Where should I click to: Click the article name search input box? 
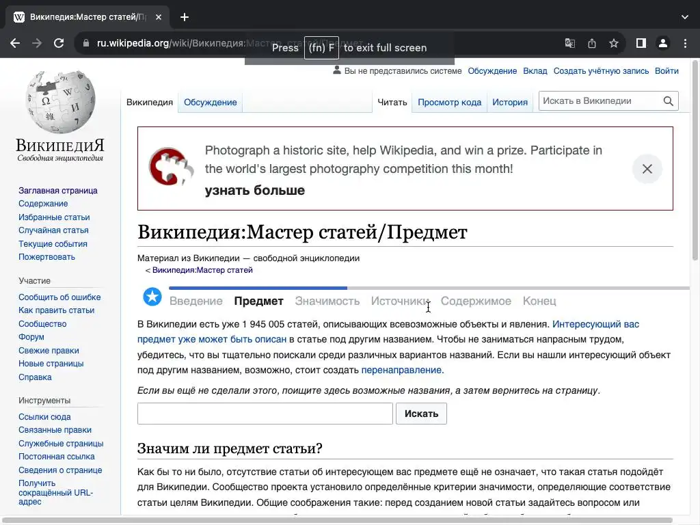point(265,414)
